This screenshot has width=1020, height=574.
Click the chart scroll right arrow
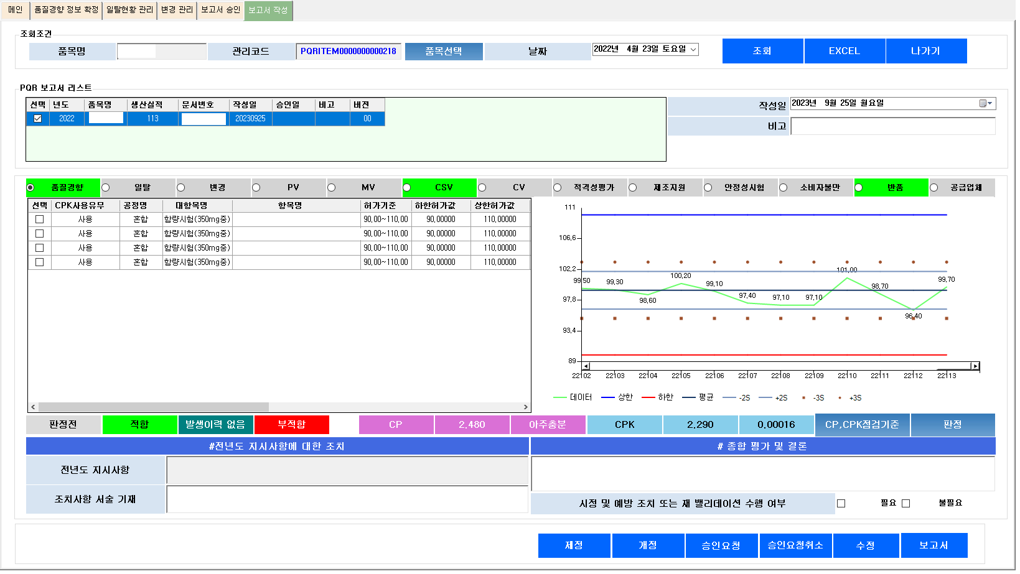pyautogui.click(x=975, y=366)
